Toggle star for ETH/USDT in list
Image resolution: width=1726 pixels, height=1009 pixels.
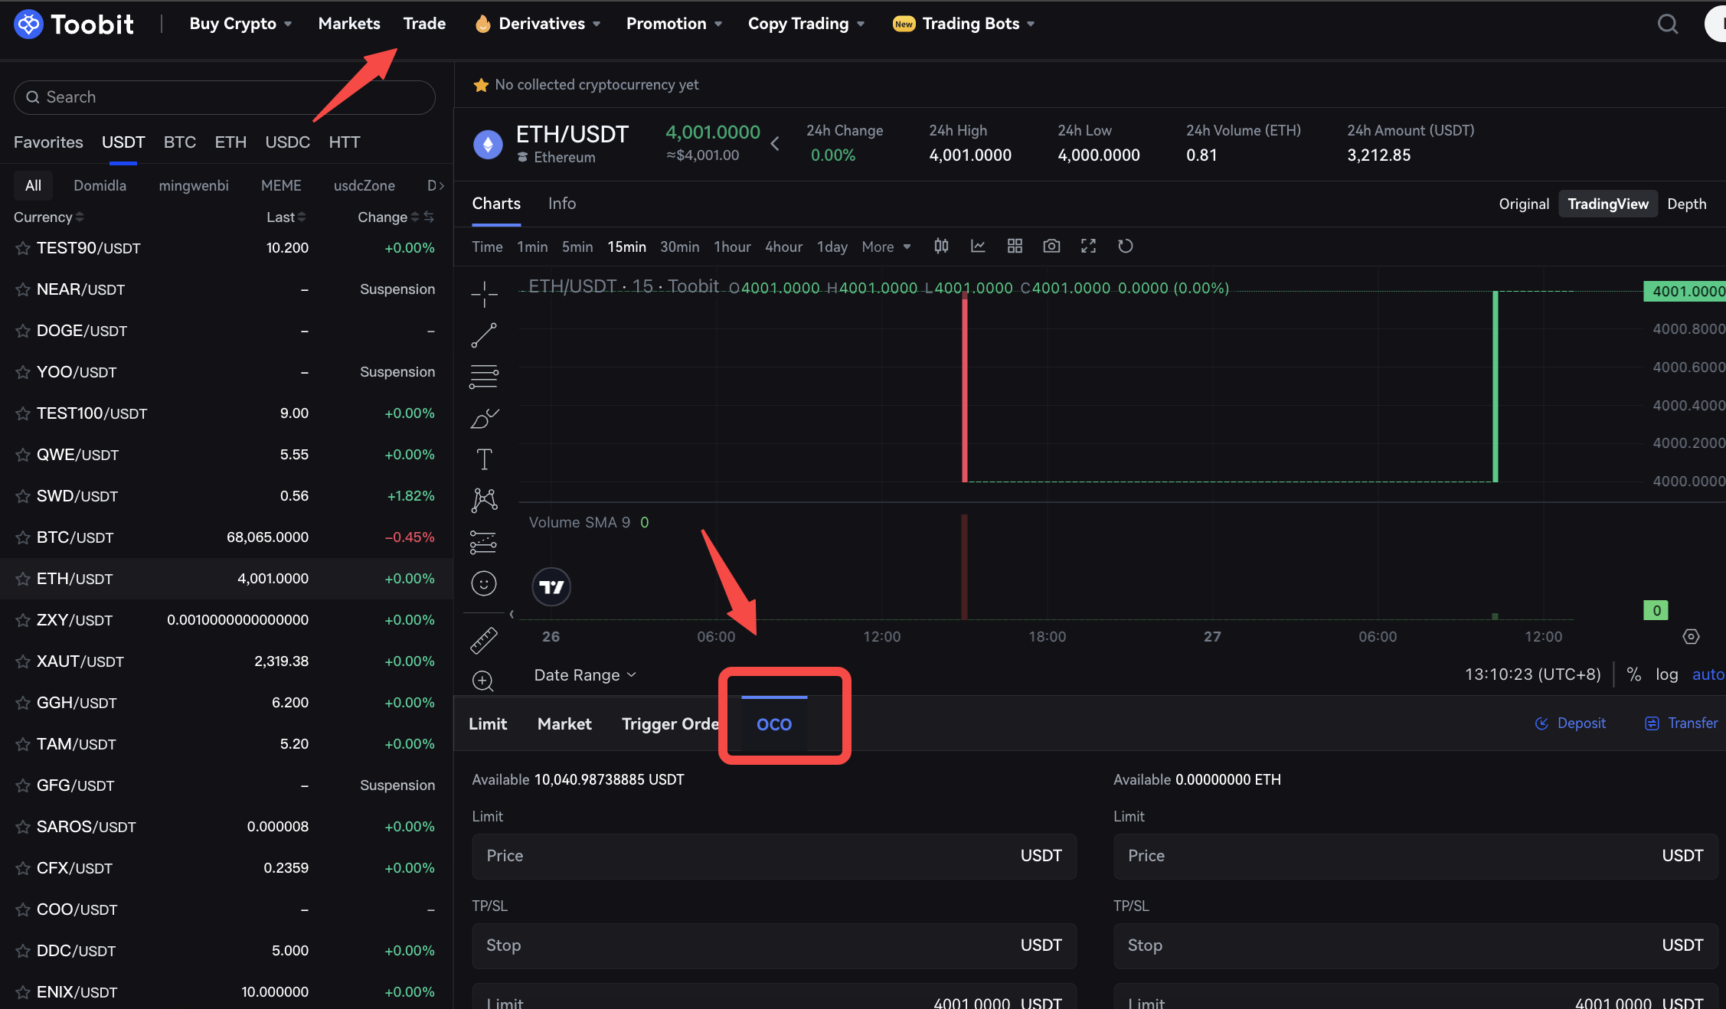pos(23,579)
